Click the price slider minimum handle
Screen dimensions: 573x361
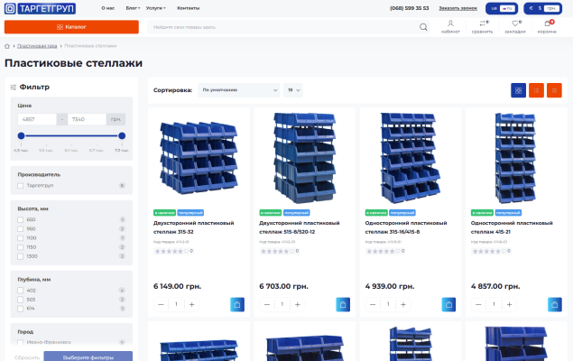(21, 136)
